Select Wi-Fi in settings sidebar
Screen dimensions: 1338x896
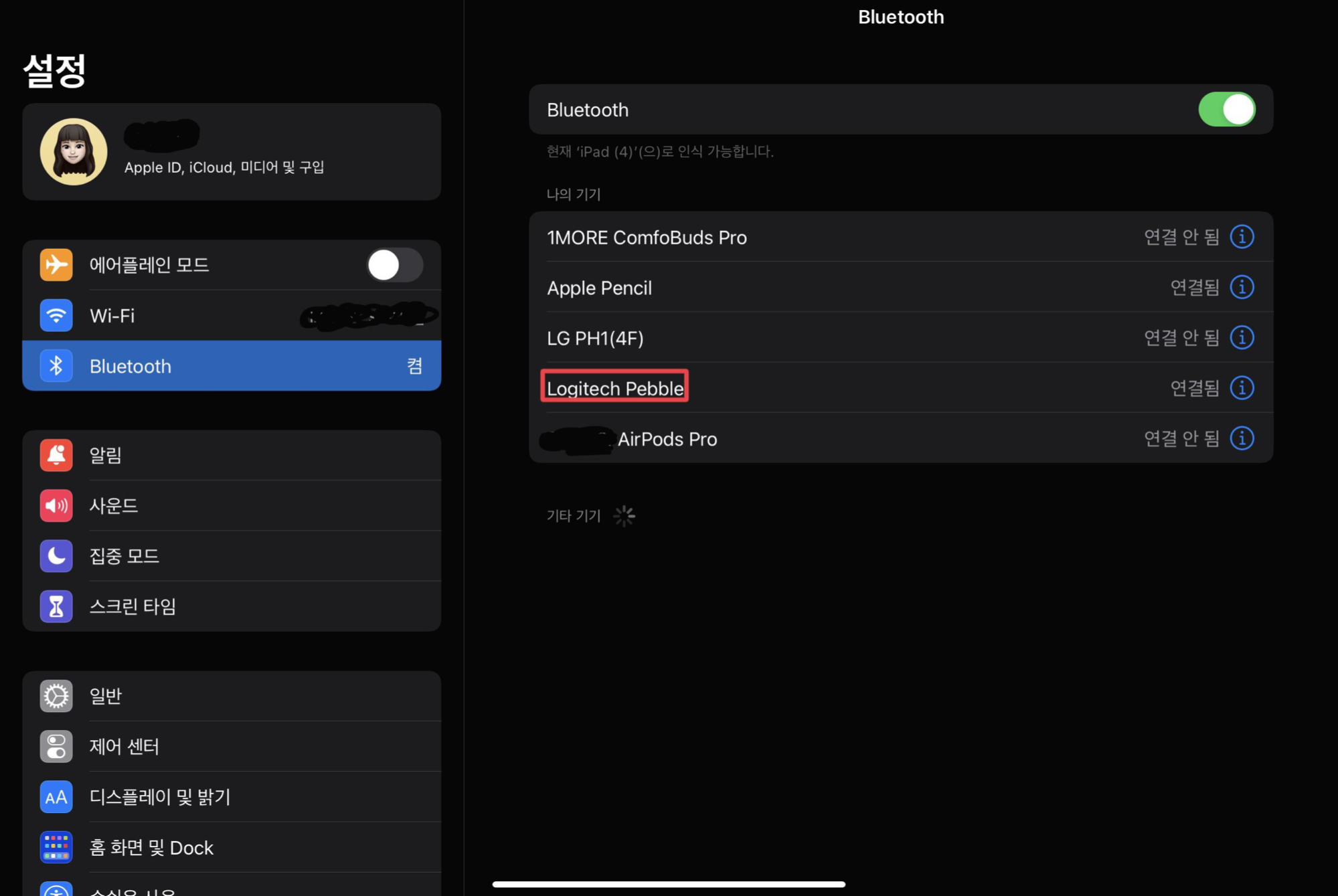[x=232, y=315]
